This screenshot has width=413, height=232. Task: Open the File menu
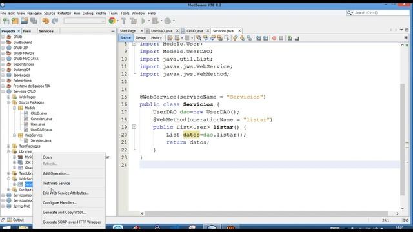pos(3,13)
